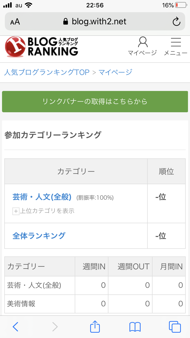Open Safari bookmarks book icon

point(135,327)
